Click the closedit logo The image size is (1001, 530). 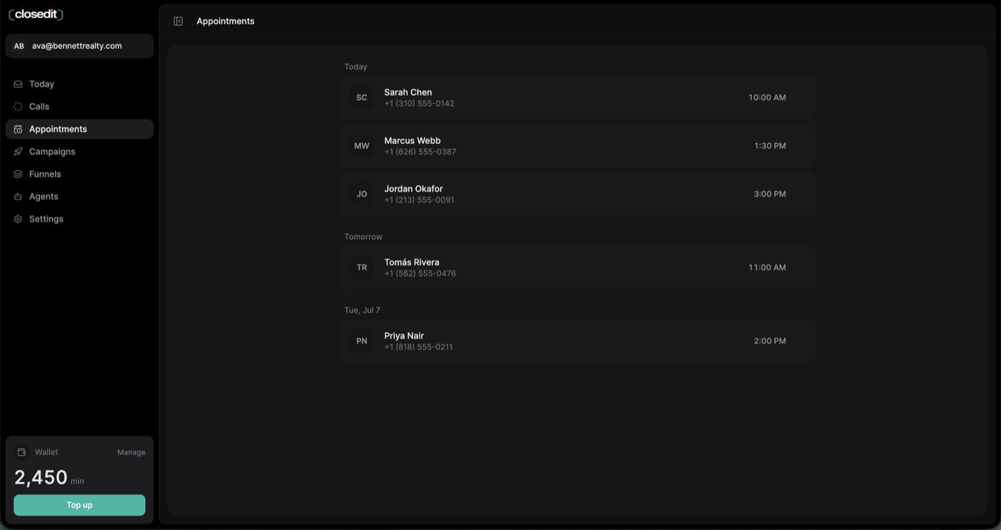[x=36, y=14]
